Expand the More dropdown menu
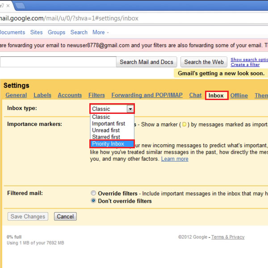The width and height of the screenshot is (268, 268). pos(100,32)
